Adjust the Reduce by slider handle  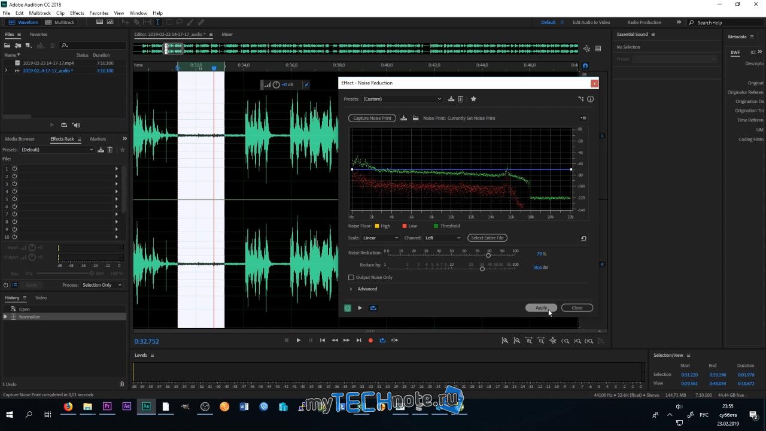[x=482, y=269]
